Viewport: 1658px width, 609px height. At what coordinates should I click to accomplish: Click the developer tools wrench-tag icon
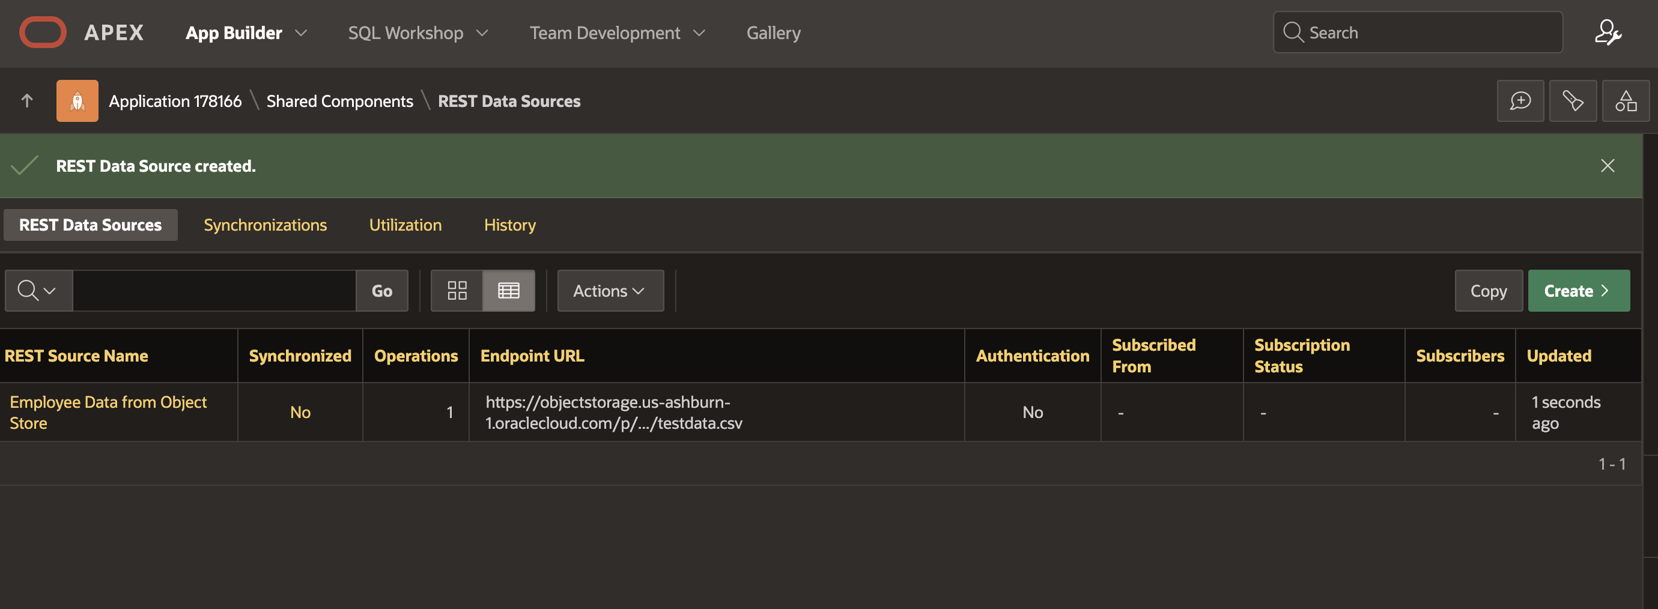click(1573, 101)
